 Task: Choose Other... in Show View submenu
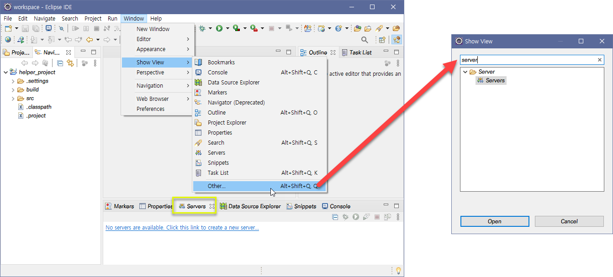coord(259,186)
